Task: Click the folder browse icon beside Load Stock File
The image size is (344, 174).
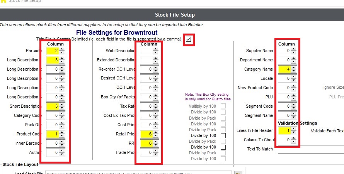Action: 238,172
